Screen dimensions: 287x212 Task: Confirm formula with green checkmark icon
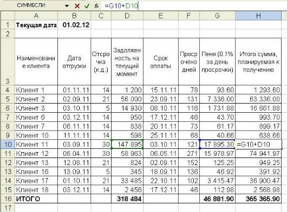(x=87, y=6)
